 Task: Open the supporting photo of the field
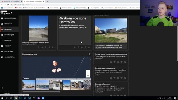[111, 31]
